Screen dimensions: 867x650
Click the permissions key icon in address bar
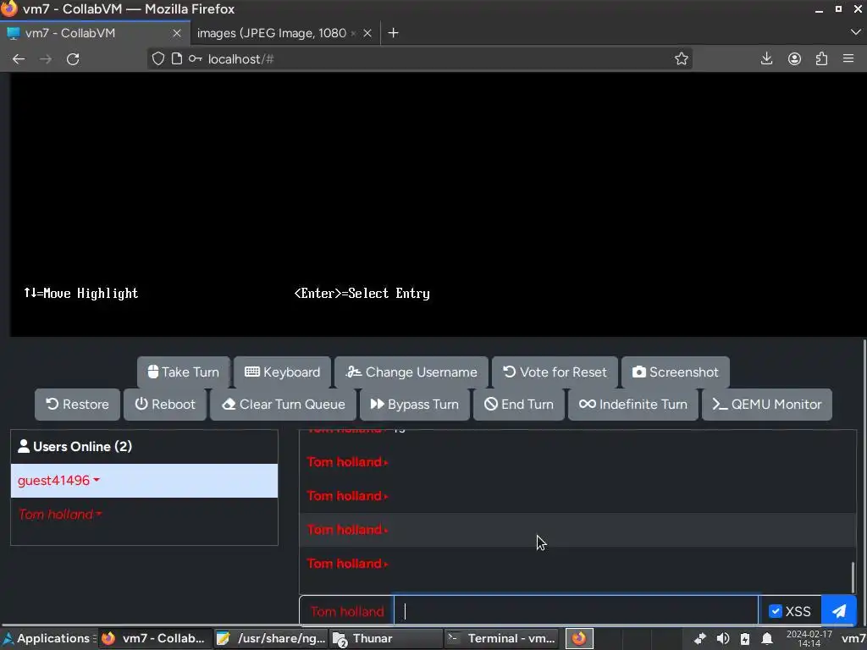(196, 58)
